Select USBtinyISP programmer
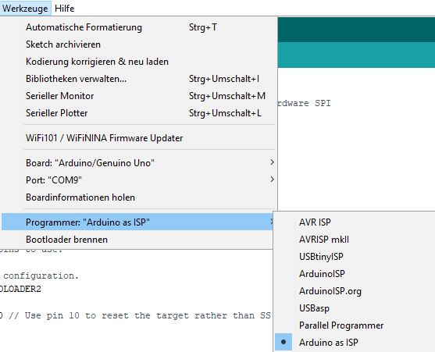This screenshot has height=352, width=435. click(355, 257)
